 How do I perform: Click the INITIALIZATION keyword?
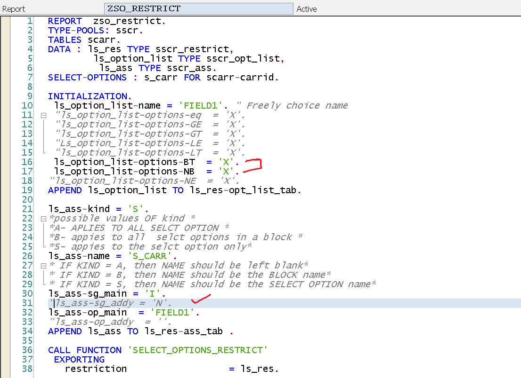coord(87,96)
